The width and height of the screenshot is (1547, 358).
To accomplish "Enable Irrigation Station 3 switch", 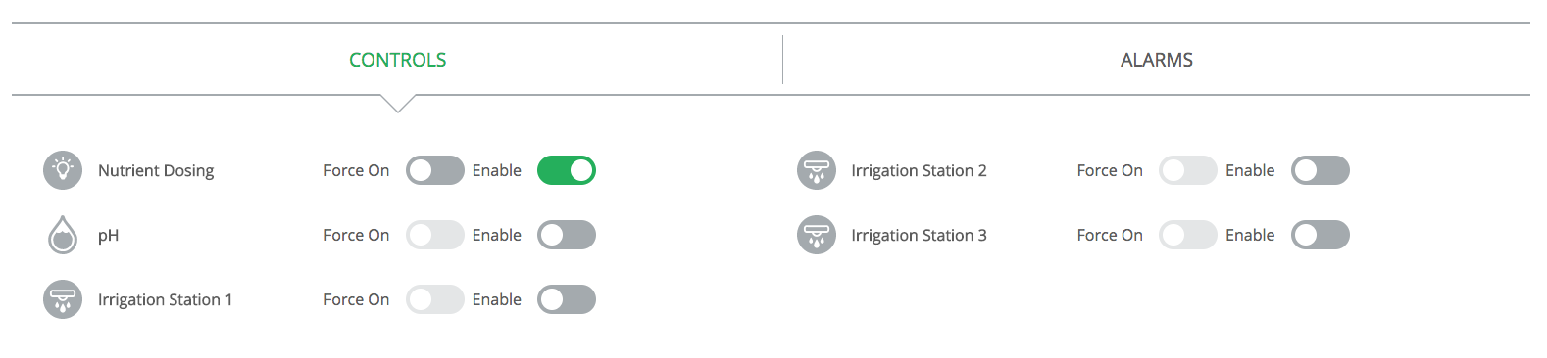I will click(1321, 235).
